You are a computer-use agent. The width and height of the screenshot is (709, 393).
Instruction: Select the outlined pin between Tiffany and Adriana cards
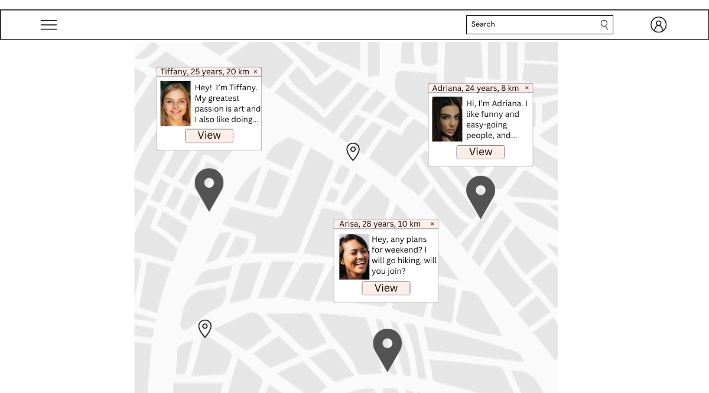[353, 151]
